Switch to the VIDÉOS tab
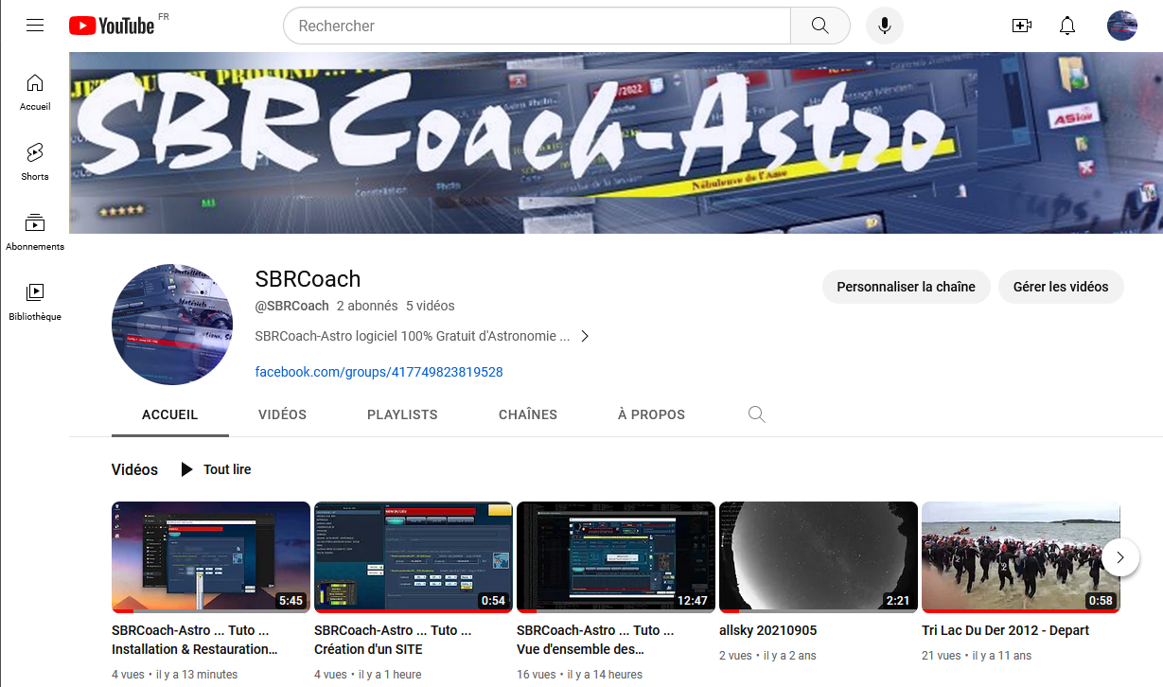The height and width of the screenshot is (687, 1163). [282, 414]
